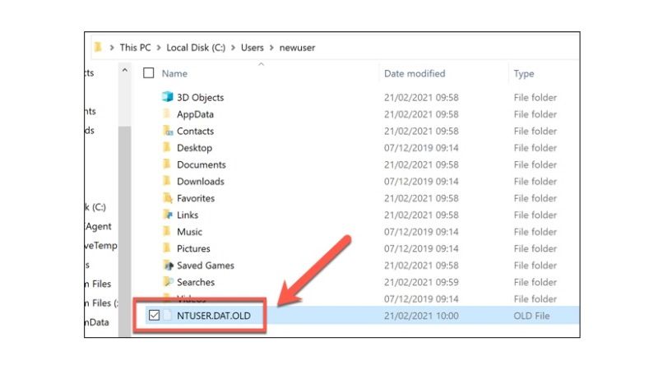This screenshot has width=658, height=370.
Task: Tick the select-all checkbox beside Name
Action: (149, 73)
